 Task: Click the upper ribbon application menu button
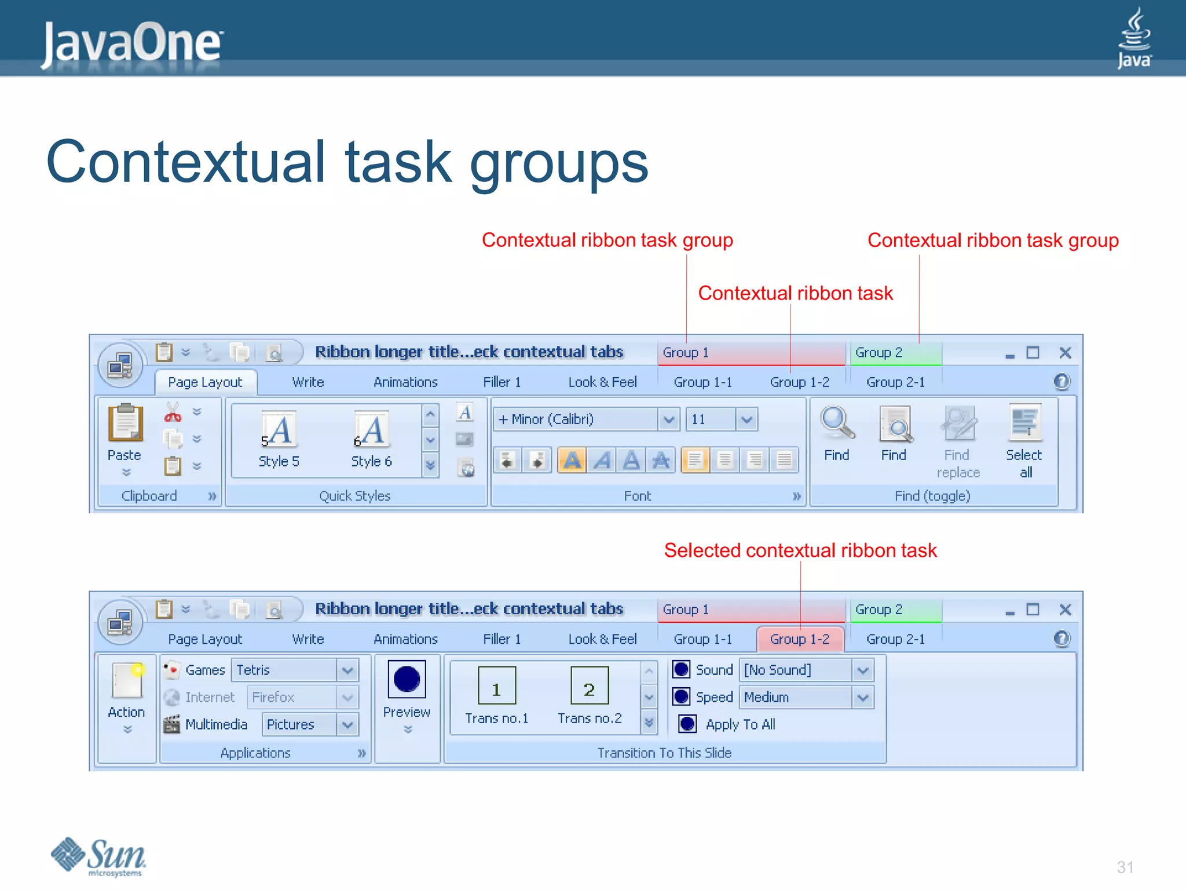(x=120, y=366)
